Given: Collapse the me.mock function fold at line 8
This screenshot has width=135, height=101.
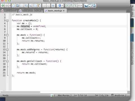Looking at the screenshot, I should click(x=7, y=35).
